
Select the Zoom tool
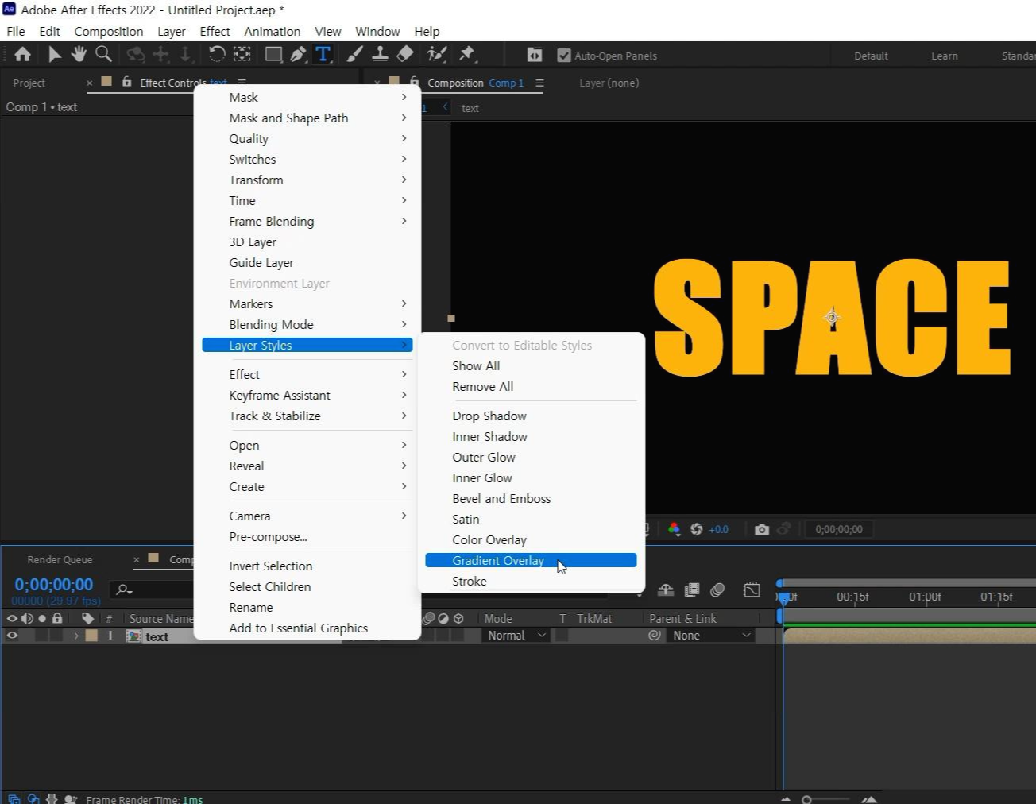click(x=103, y=54)
